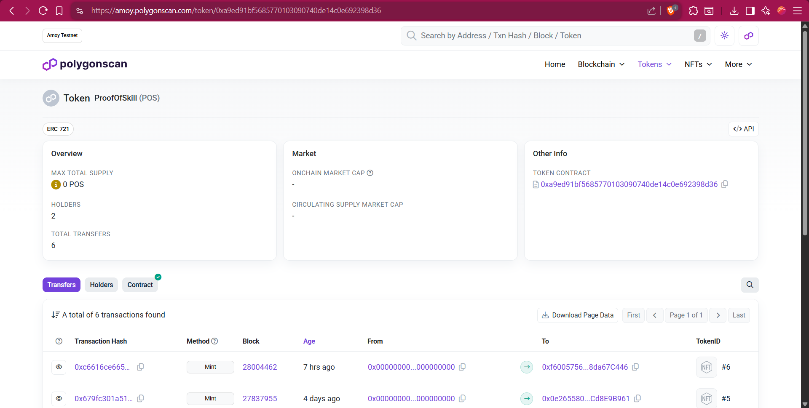Image resolution: width=809 pixels, height=408 pixels.
Task: Click the previous page chevron
Action: (x=655, y=315)
